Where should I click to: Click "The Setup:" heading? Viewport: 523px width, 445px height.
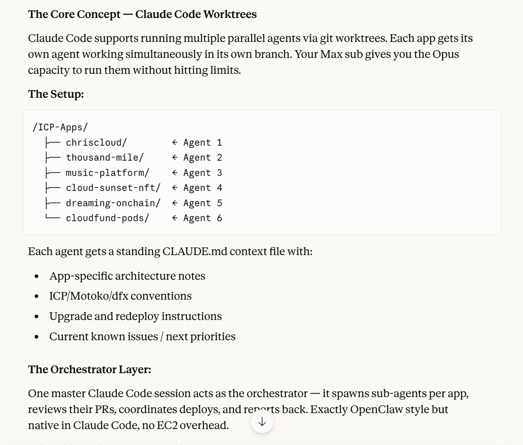(x=56, y=94)
